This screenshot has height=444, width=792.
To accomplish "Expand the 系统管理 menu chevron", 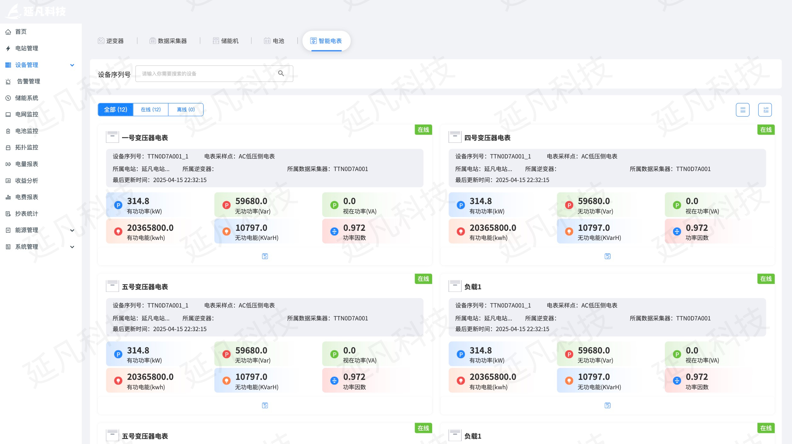I will (72, 247).
